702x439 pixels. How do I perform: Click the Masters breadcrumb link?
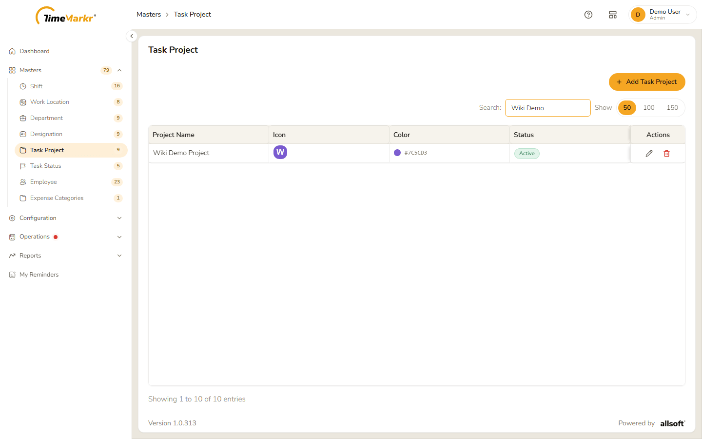149,15
